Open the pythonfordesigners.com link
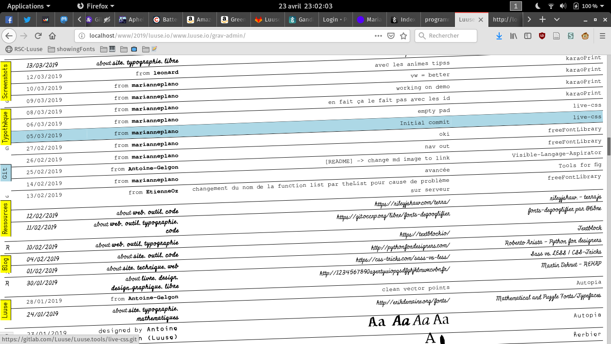The height and width of the screenshot is (344, 611). 410,246
